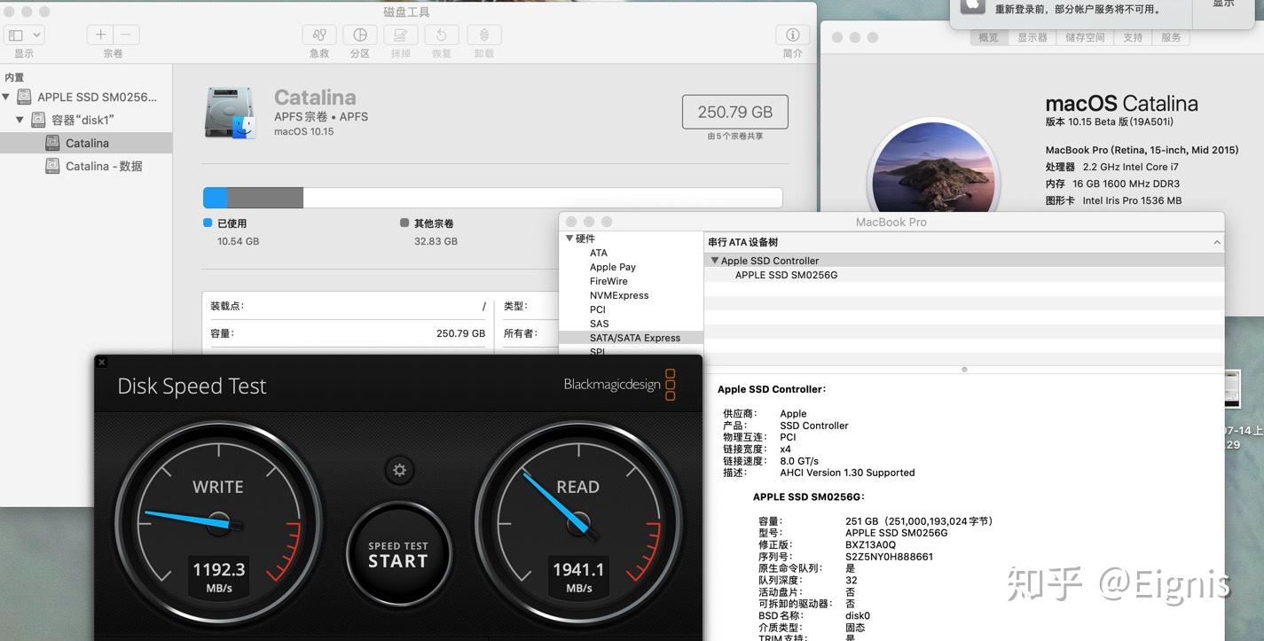Collapse the container disk1 tree item
This screenshot has width=1264, height=641.
tap(20, 120)
